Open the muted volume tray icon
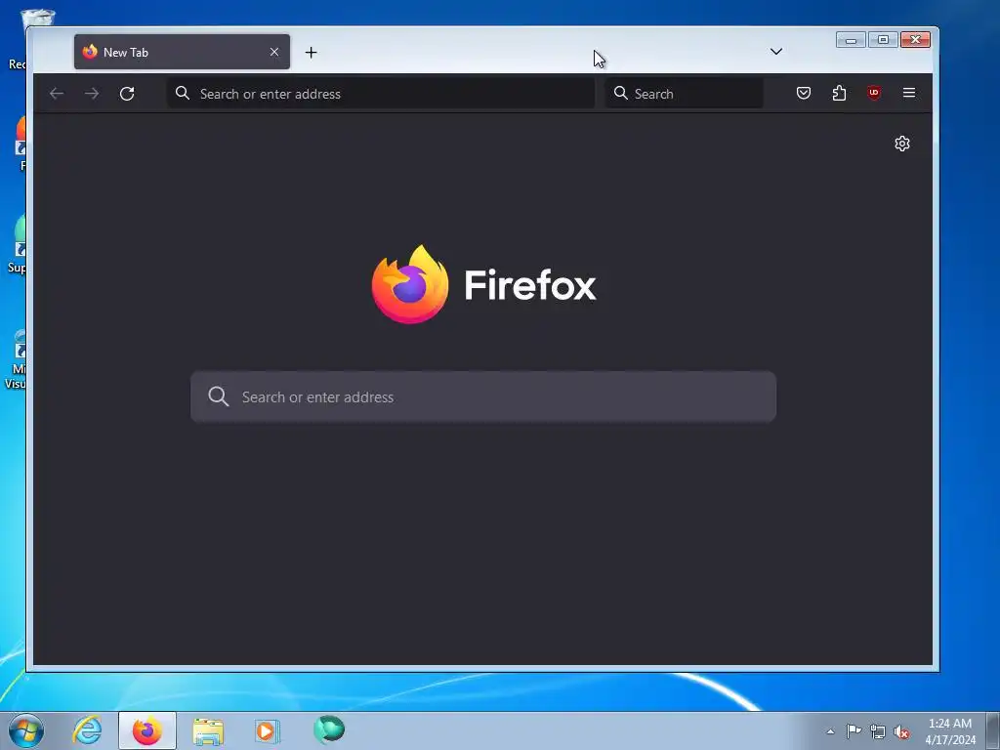The image size is (1000, 750). pyautogui.click(x=901, y=732)
